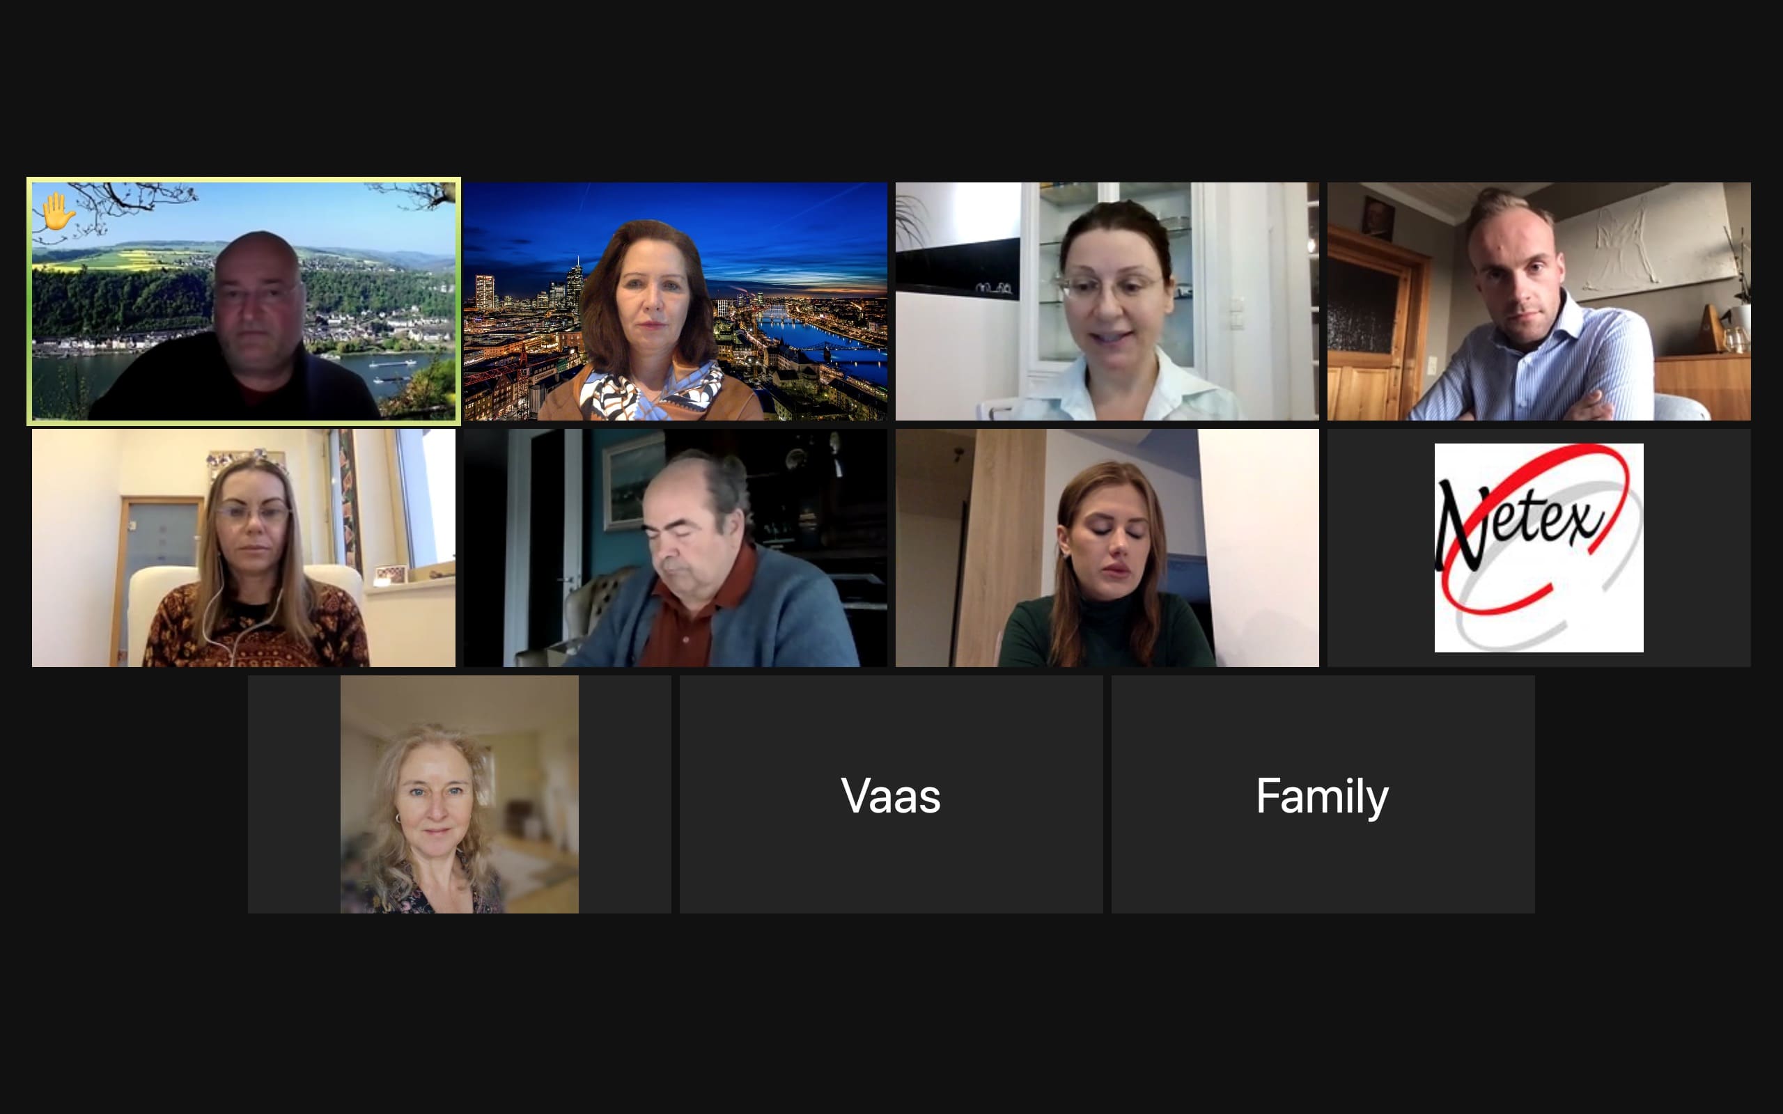Choose the man in striped blue shirt
The width and height of the screenshot is (1783, 1114).
[x=1539, y=301]
